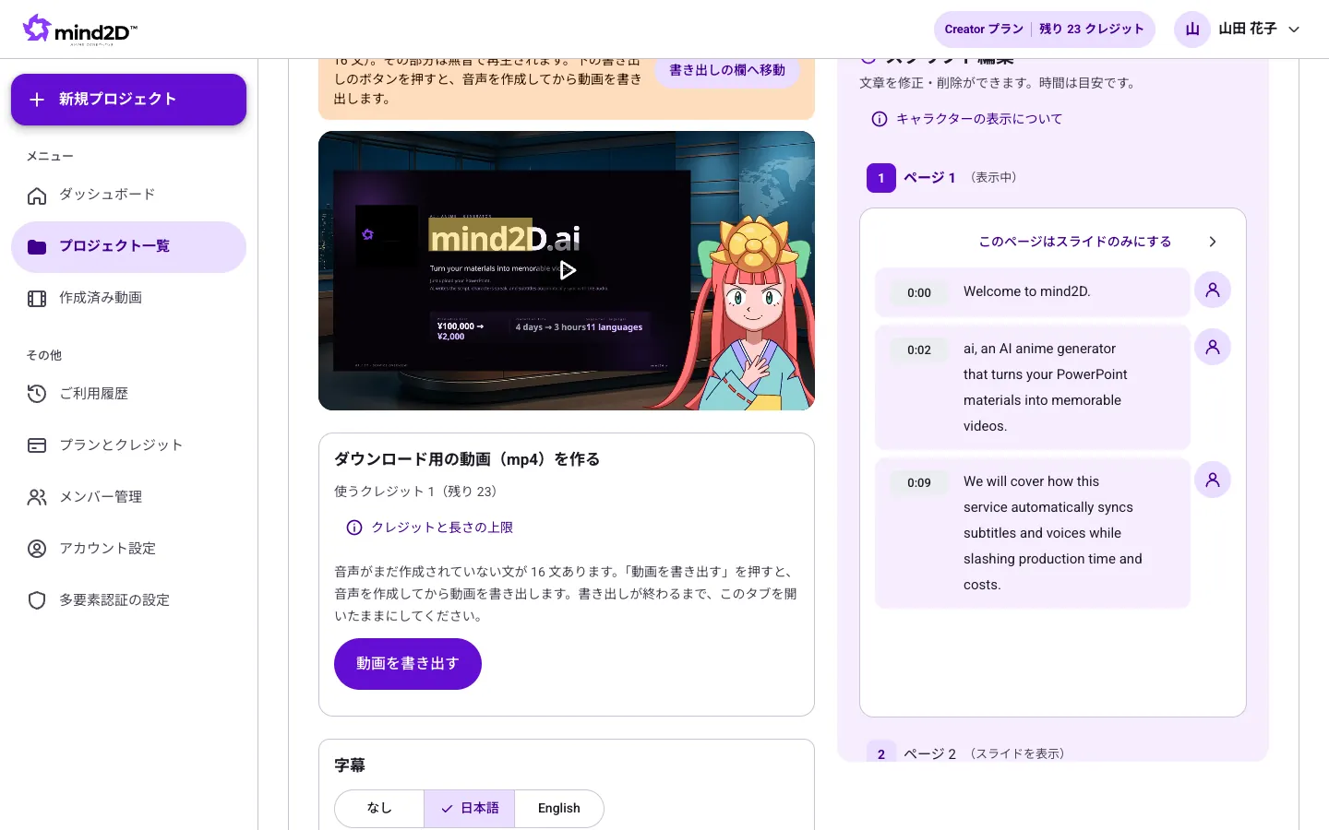Open メンバー管理 page label
This screenshot has width=1329, height=830.
[x=101, y=497]
